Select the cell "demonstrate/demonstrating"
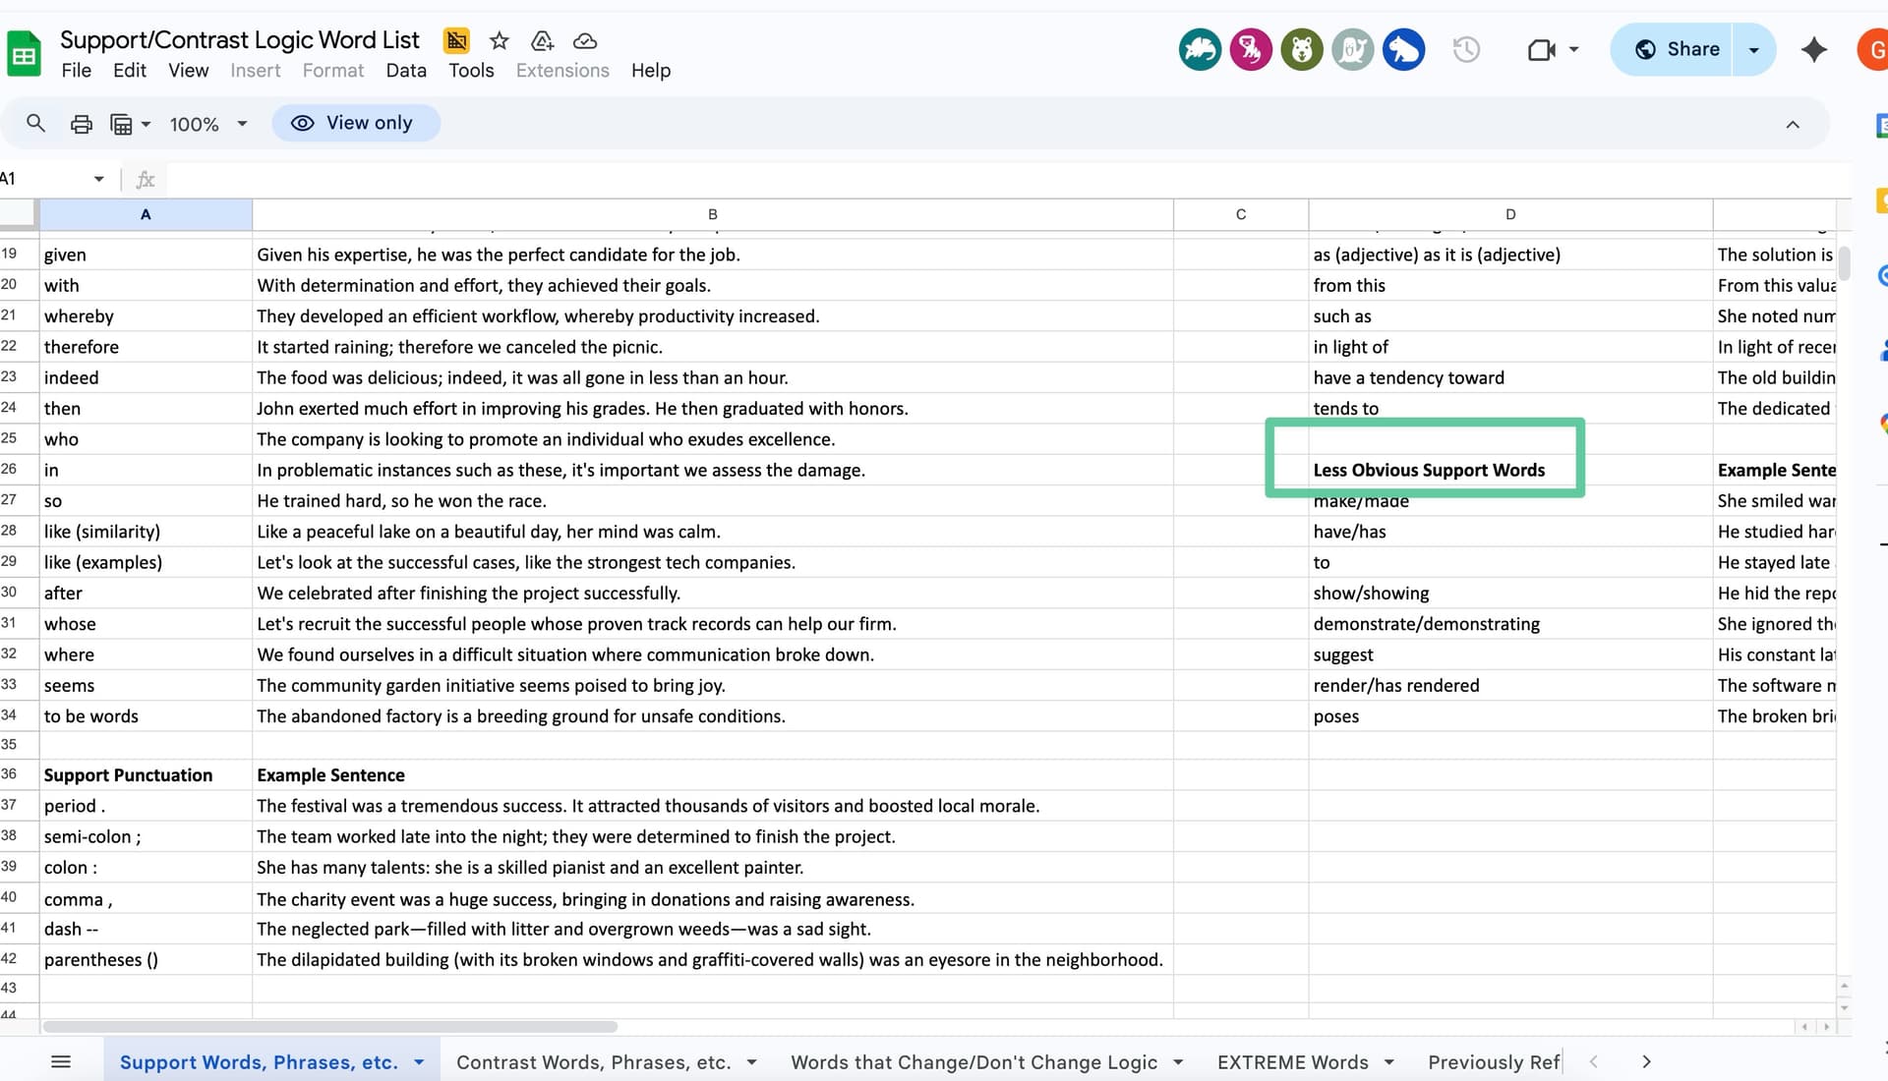 [1510, 624]
